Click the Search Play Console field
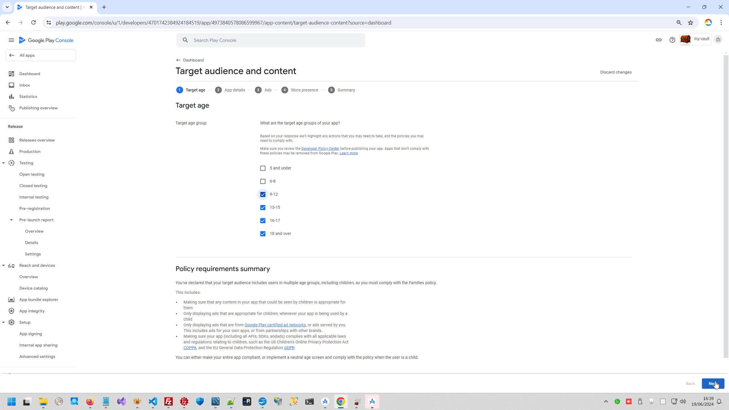Viewport: 729px width, 410px height. coord(271,40)
